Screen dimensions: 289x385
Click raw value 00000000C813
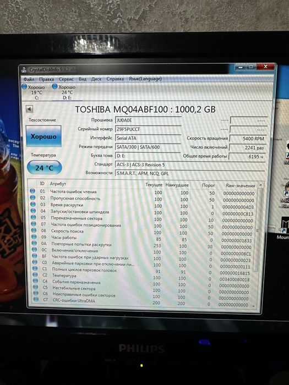pos(238,214)
